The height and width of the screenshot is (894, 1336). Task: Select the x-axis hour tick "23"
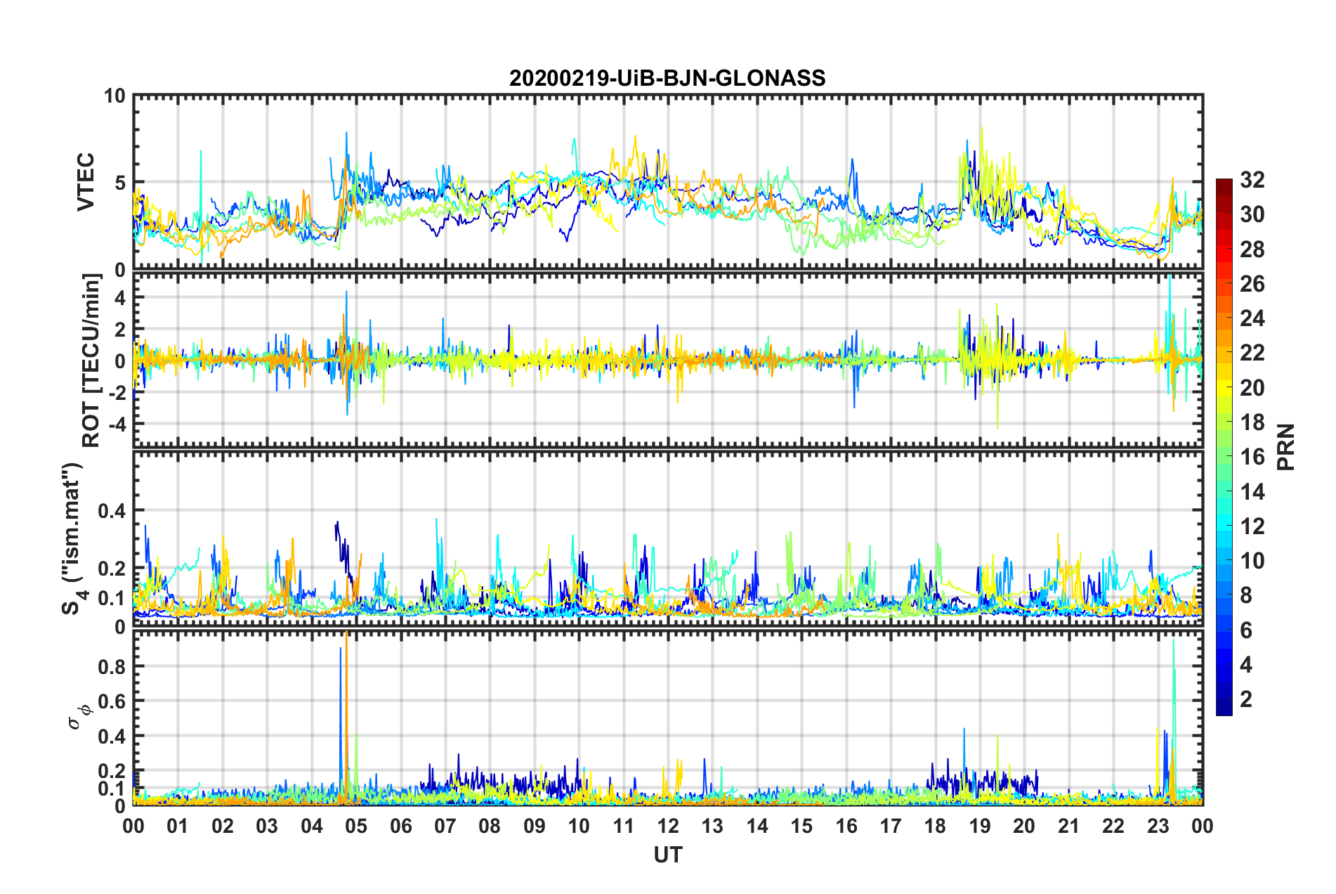1158,826
